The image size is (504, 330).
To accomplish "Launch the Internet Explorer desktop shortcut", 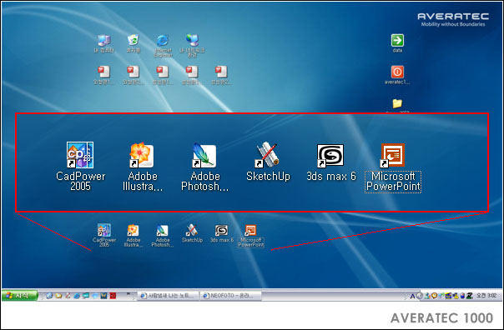I will tap(163, 46).
